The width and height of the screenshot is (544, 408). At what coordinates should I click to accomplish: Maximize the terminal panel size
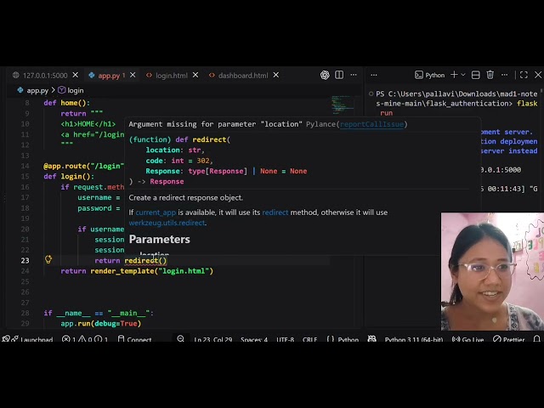[524, 75]
